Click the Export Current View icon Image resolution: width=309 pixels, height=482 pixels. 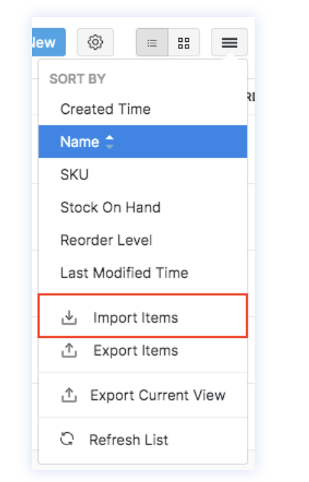[x=69, y=395]
